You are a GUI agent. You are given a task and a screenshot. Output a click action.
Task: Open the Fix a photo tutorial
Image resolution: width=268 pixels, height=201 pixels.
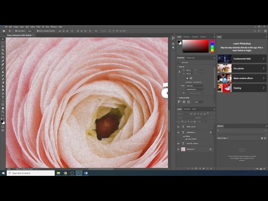242,68
